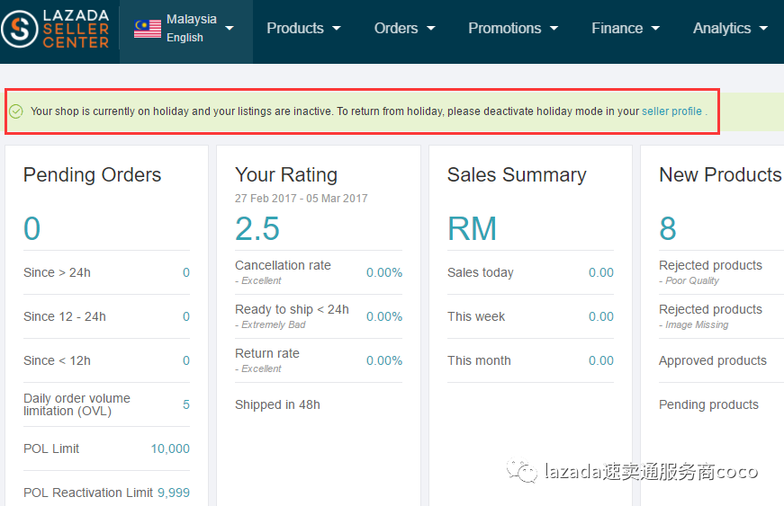Click the rating date range 27 Feb 2017 - 05 Mar 2017
784x506 pixels.
(301, 198)
